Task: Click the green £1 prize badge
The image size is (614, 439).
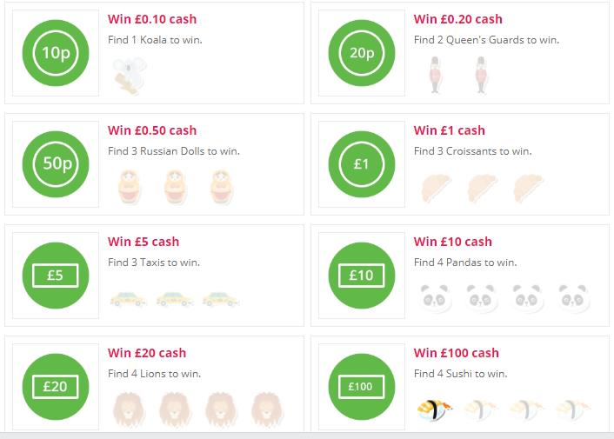Action: pyautogui.click(x=362, y=164)
